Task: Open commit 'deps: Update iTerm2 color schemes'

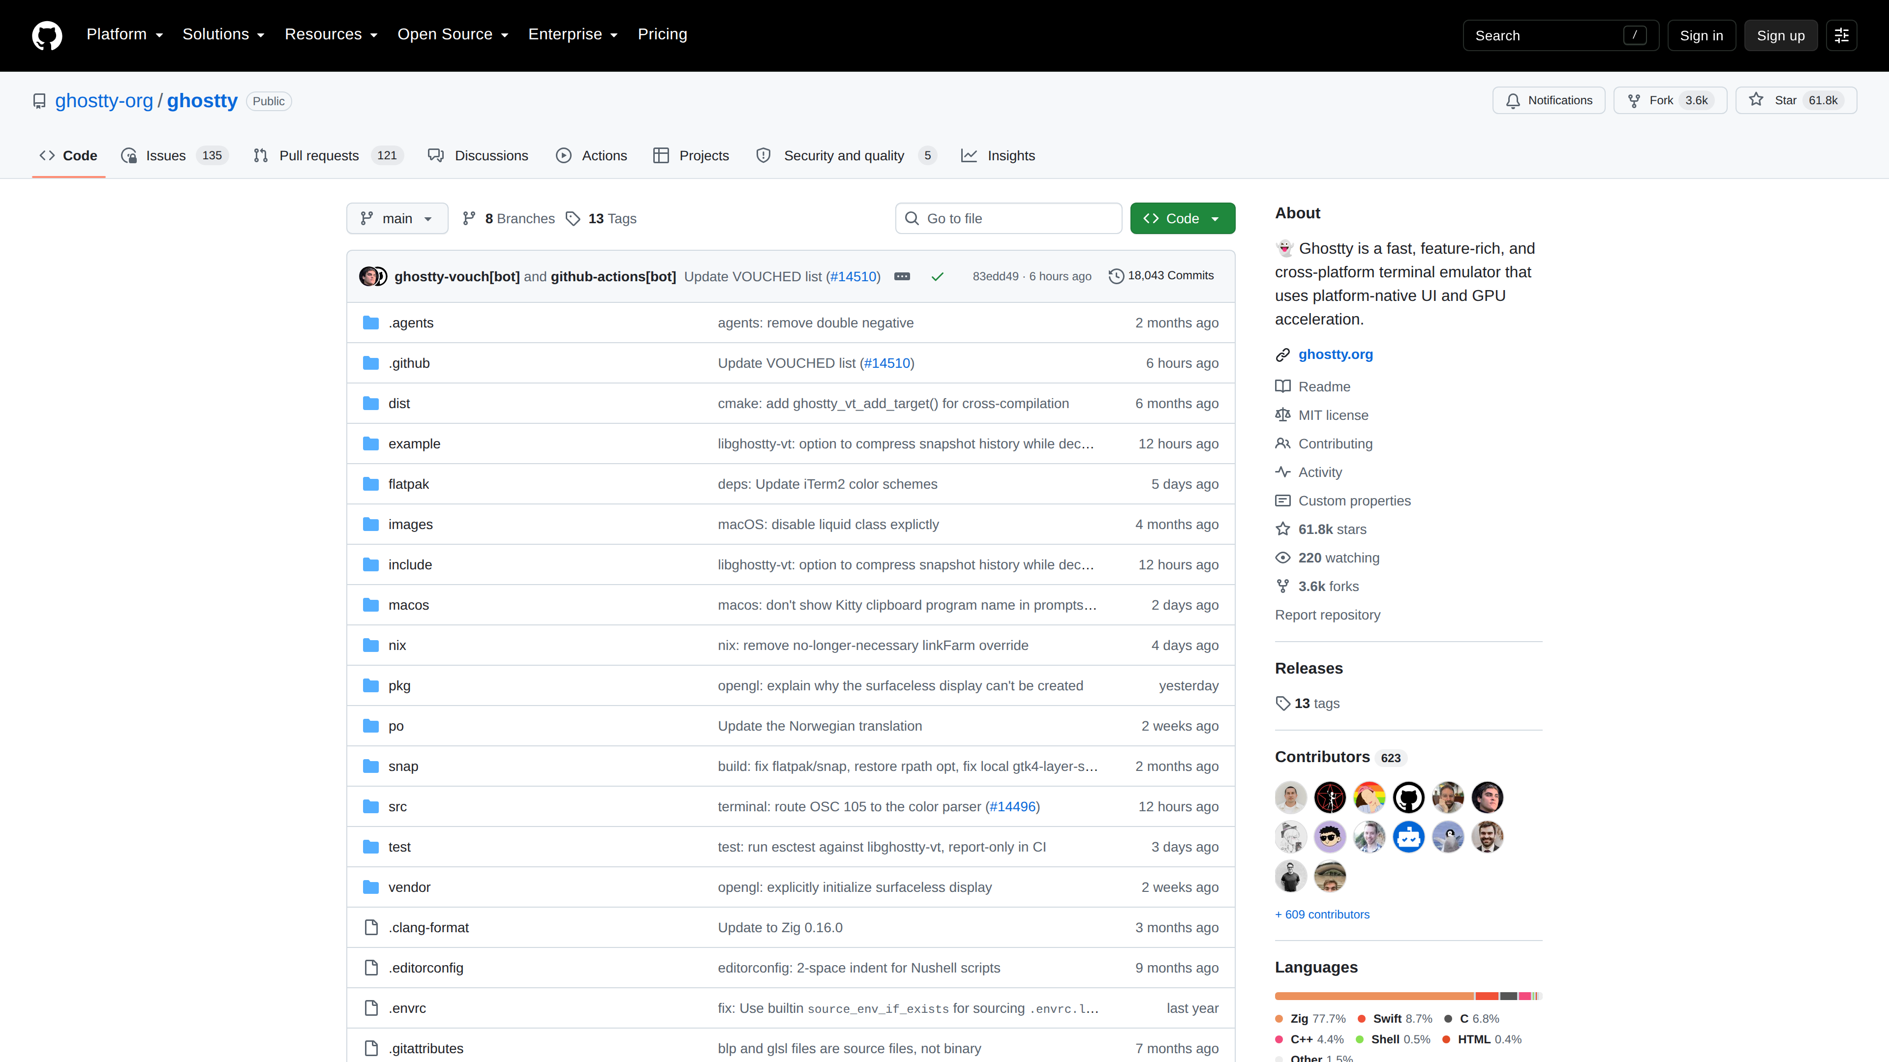Action: click(827, 484)
